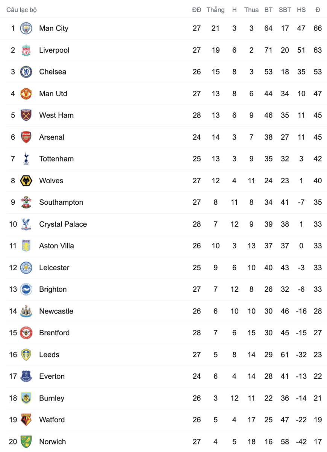The width and height of the screenshot is (327, 452).
Task: Click the Watford club crest
Action: [26, 420]
